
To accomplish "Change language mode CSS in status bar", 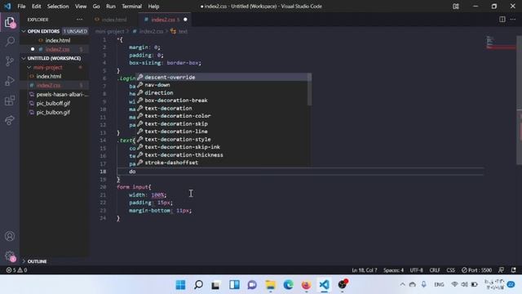I will tap(451, 270).
